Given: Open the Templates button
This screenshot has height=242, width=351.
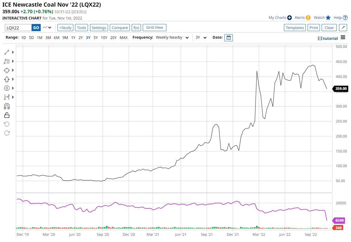Looking at the screenshot, I should (x=295, y=28).
